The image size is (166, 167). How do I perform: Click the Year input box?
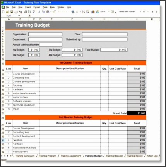pyautogui.click(x=105, y=34)
